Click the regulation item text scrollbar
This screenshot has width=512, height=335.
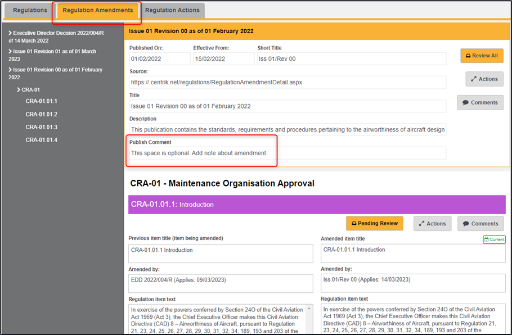[309, 319]
